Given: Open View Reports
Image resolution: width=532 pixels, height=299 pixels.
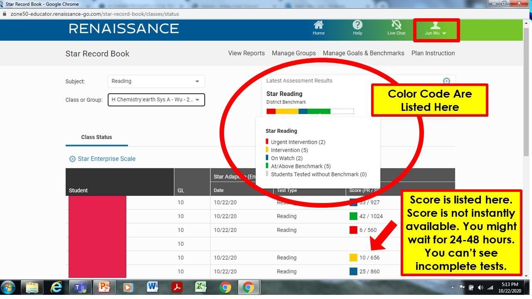Looking at the screenshot, I should (x=246, y=53).
